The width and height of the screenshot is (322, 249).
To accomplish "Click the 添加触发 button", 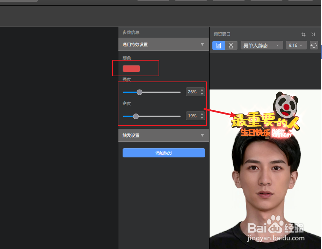I will 164,153.
